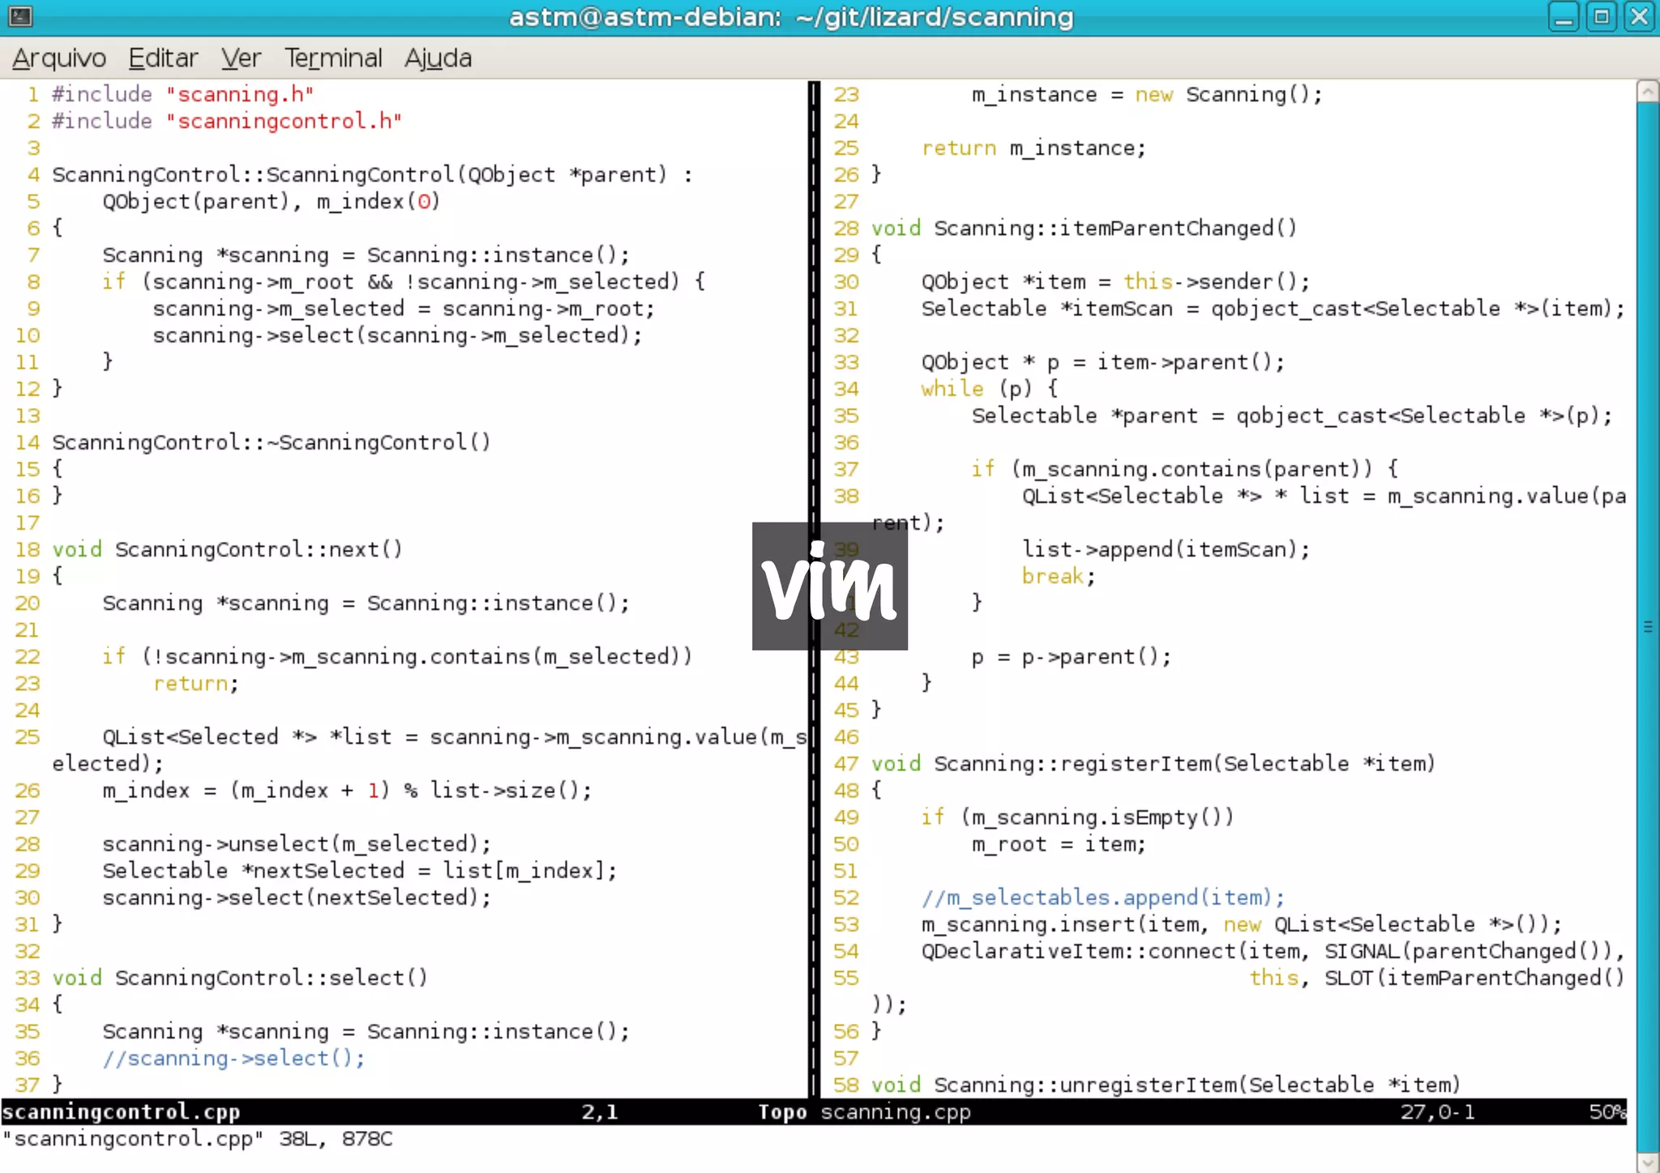Click the 27,0-1 cursor position indicator
The width and height of the screenshot is (1660, 1173).
pyautogui.click(x=1437, y=1112)
